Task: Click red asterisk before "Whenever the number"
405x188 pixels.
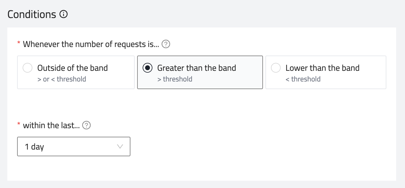Action: coord(19,43)
